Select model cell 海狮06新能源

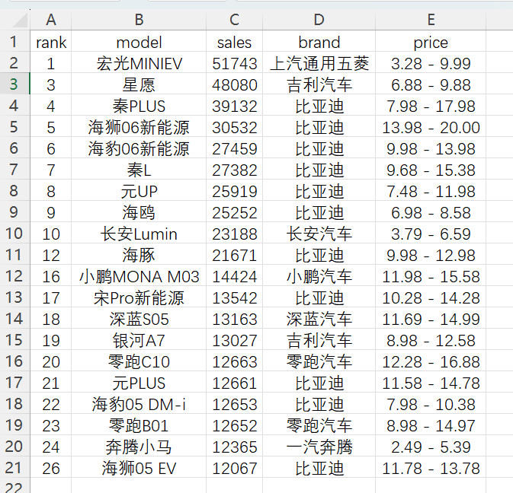(139, 126)
